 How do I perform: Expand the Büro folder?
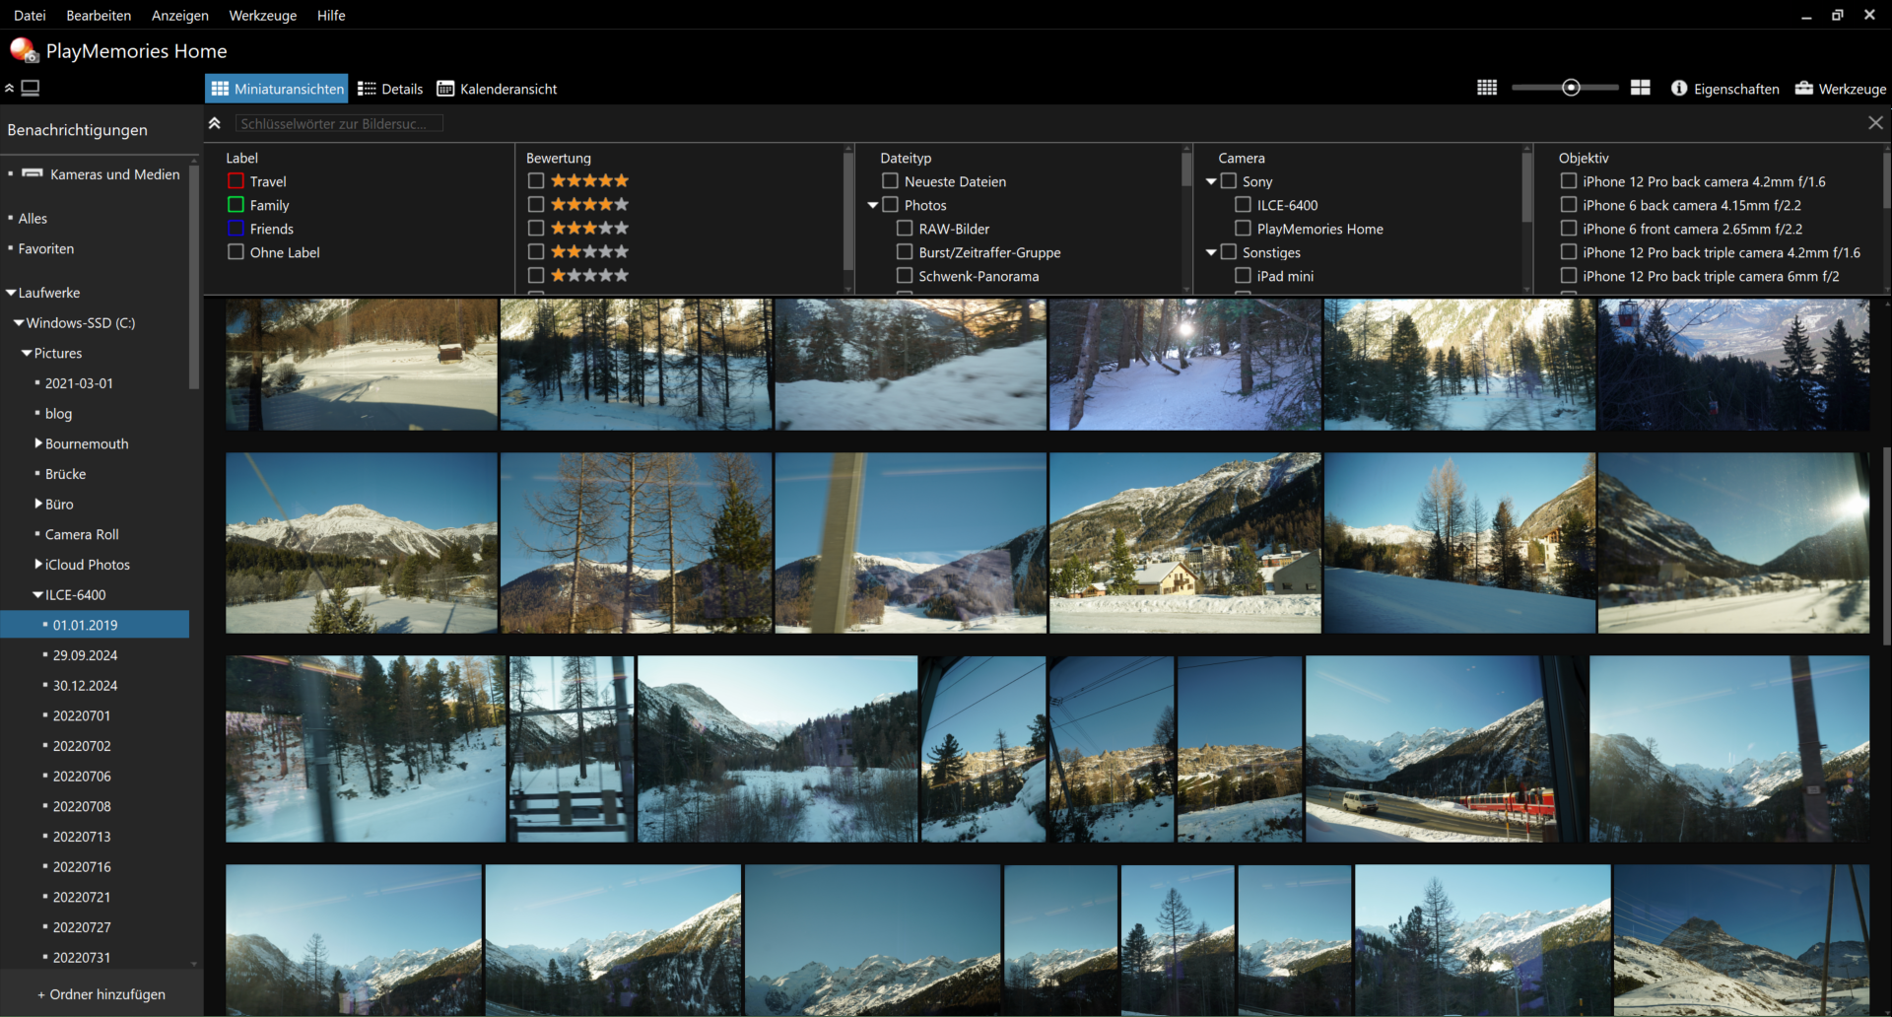pyautogui.click(x=38, y=504)
